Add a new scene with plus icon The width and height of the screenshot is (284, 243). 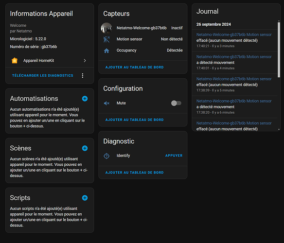pyautogui.click(x=85, y=148)
